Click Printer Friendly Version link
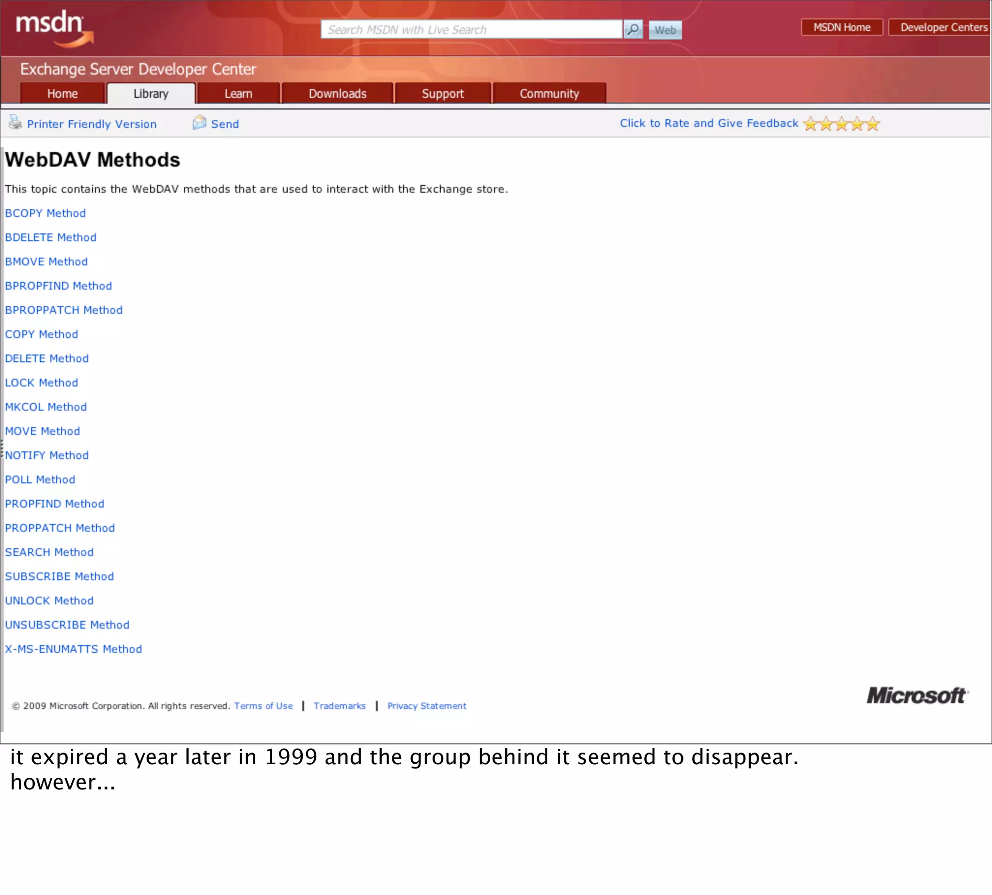 coord(92,124)
